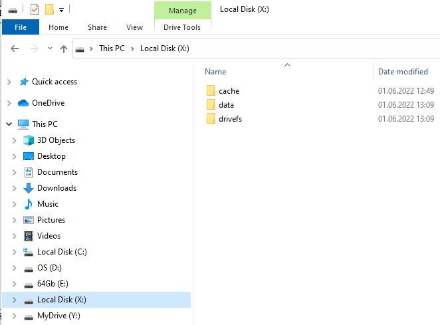Go up one level with Up arrow

coord(64,49)
